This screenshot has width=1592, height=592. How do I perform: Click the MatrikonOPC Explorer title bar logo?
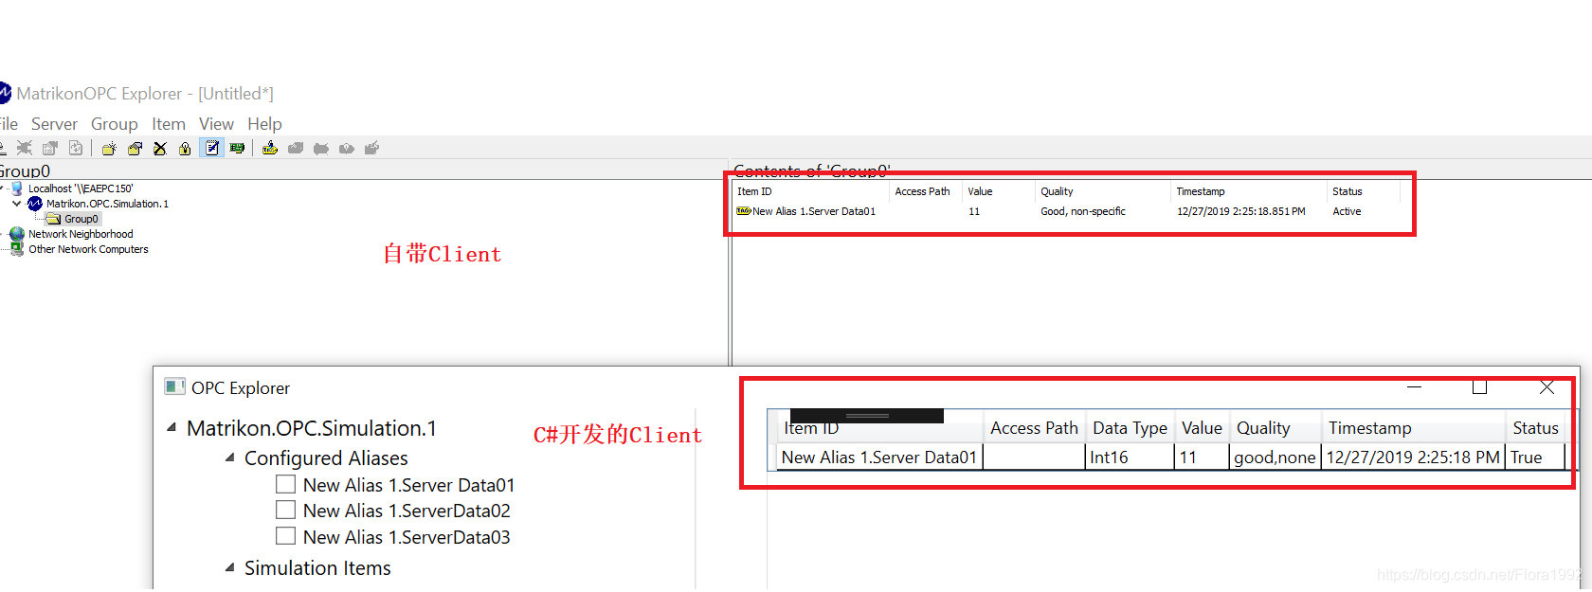(x=5, y=93)
